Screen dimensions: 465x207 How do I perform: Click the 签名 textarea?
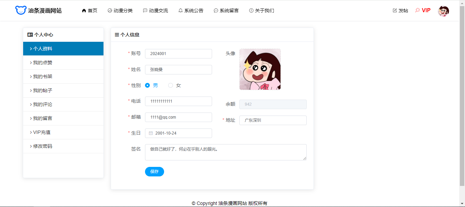[x=226, y=152]
